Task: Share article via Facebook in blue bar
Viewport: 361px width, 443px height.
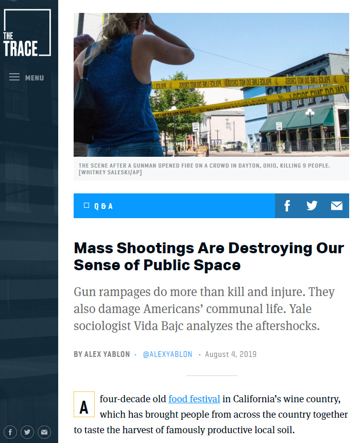Action: coord(287,206)
